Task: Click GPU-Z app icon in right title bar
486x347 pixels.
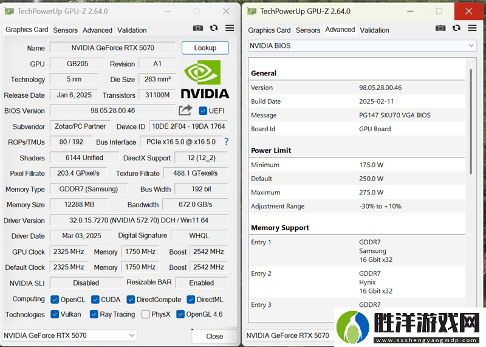Action: tap(252, 12)
